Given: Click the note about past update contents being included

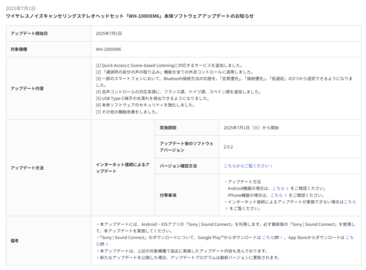Looking at the screenshot, I should [182, 251].
